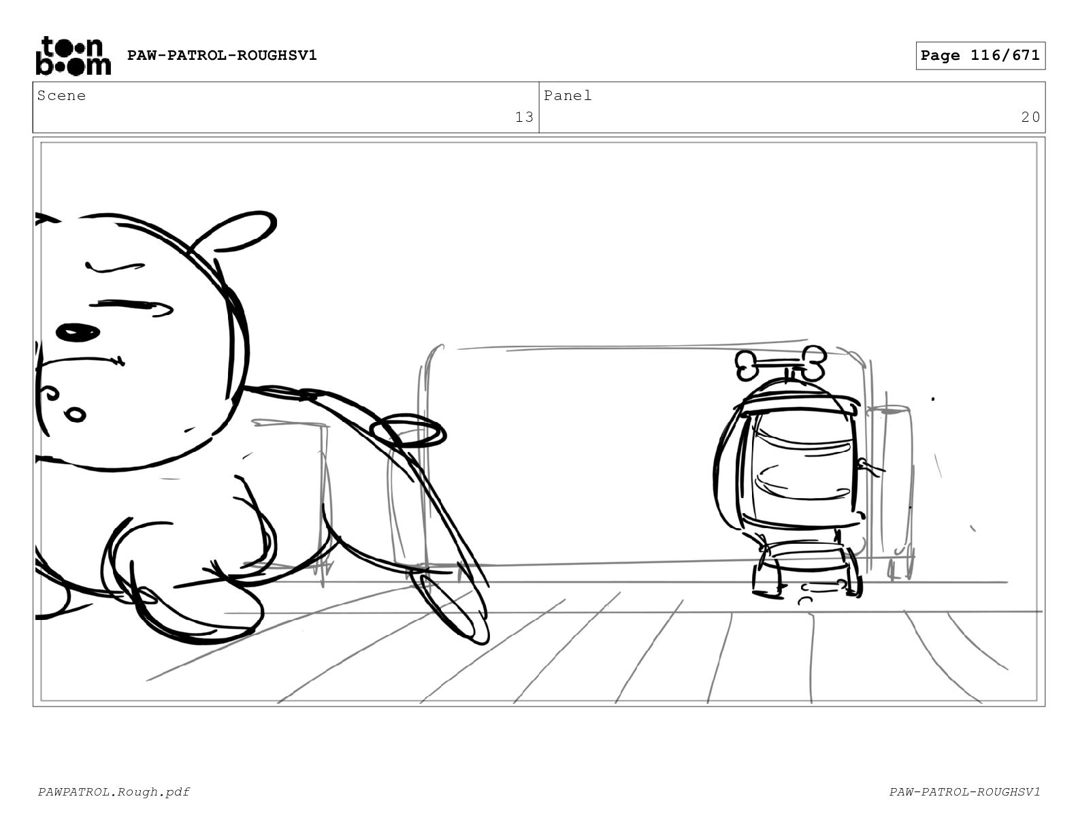Click the PAWPATROL.Rough.pdf footer text
Viewport: 1078px width, 833px height.
pos(114,791)
